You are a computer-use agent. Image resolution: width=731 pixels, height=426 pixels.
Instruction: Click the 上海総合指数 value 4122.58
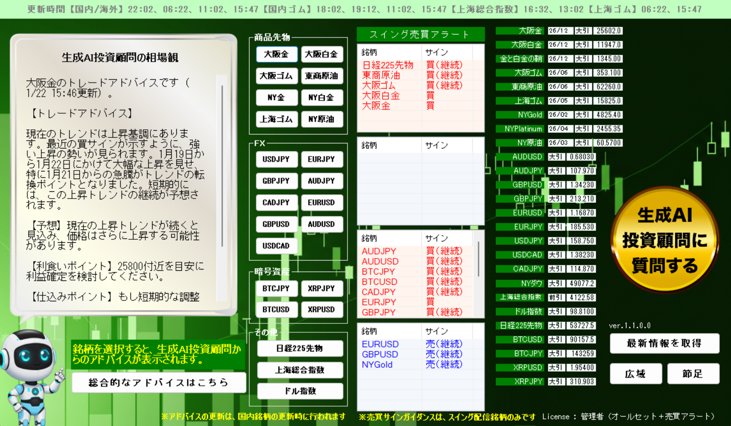(x=582, y=297)
